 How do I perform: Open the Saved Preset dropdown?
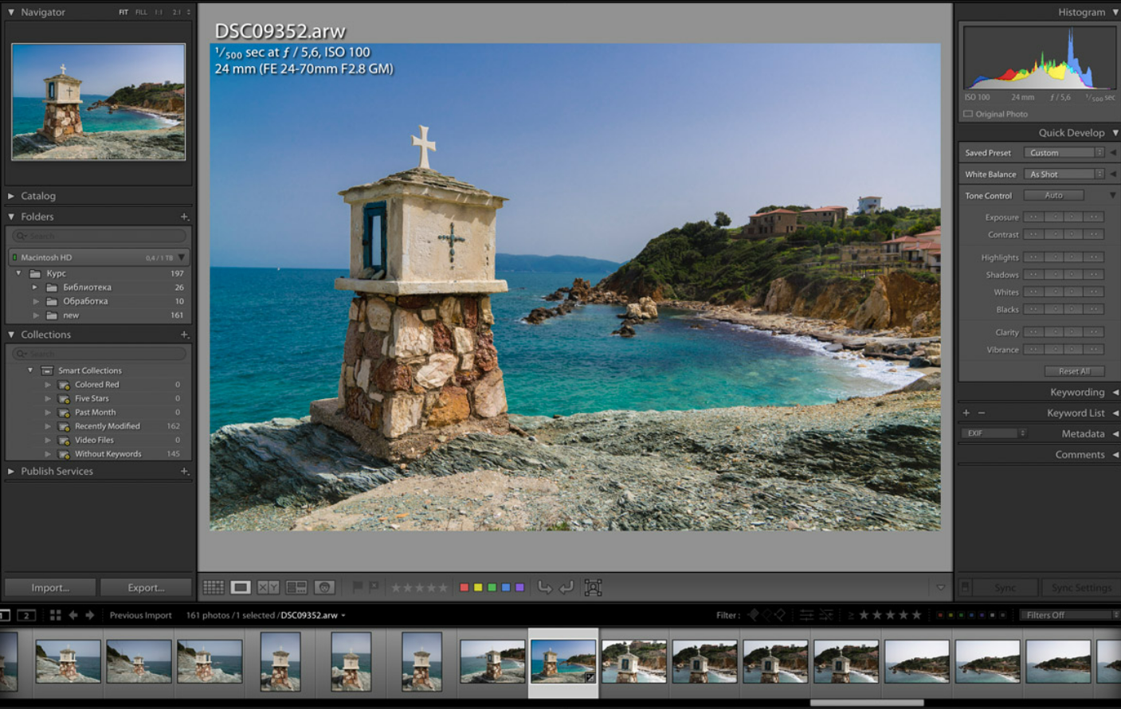click(x=1064, y=153)
